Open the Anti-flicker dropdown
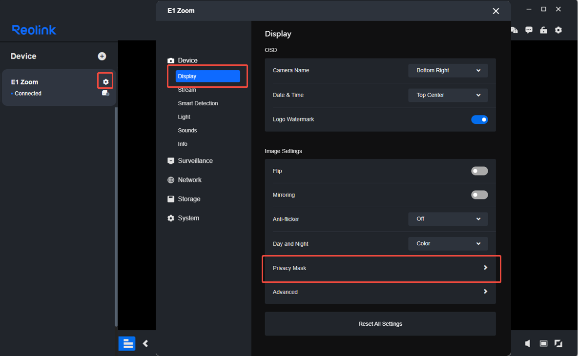This screenshot has width=578, height=356. [x=448, y=218]
